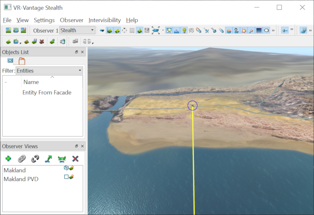Click the database cylinder add icon
The width and height of the screenshot is (314, 215).
point(62,42)
